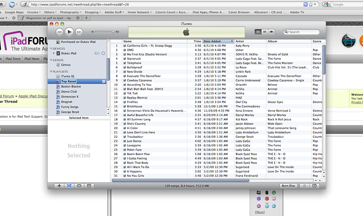Click the search magnifier in iTunes search field
363x216 pixels.
(x=287, y=32)
